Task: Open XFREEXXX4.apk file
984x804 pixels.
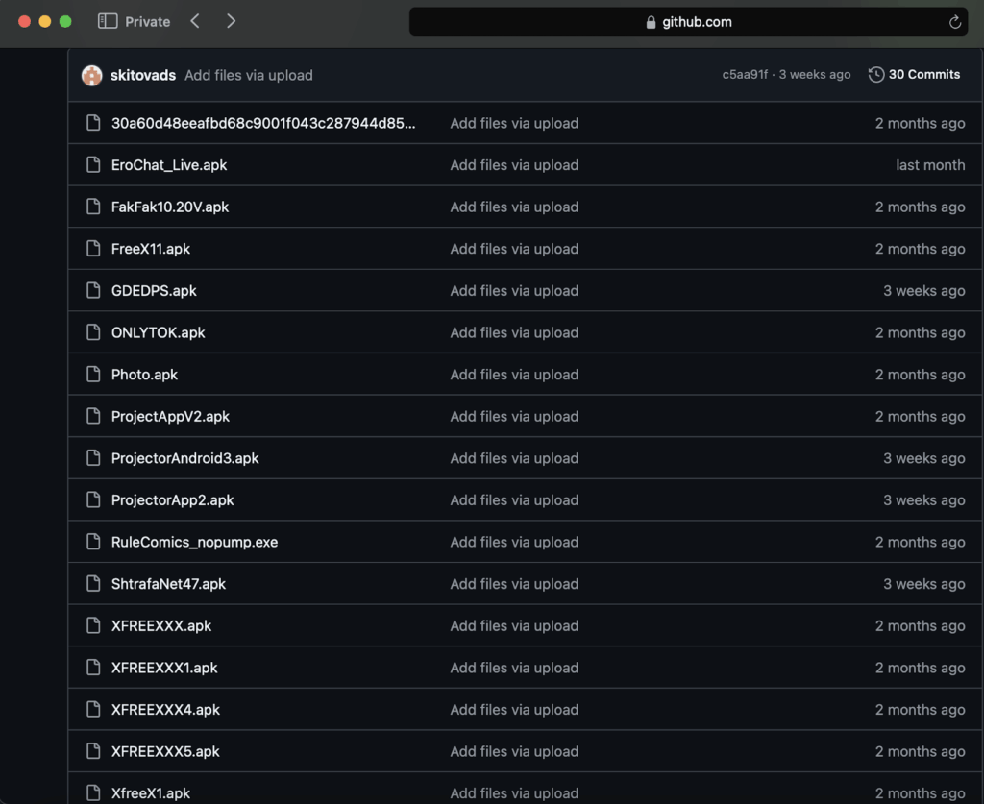Action: tap(165, 709)
